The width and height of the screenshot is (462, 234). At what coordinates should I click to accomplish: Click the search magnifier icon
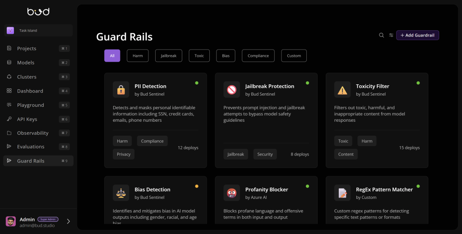tap(381, 35)
